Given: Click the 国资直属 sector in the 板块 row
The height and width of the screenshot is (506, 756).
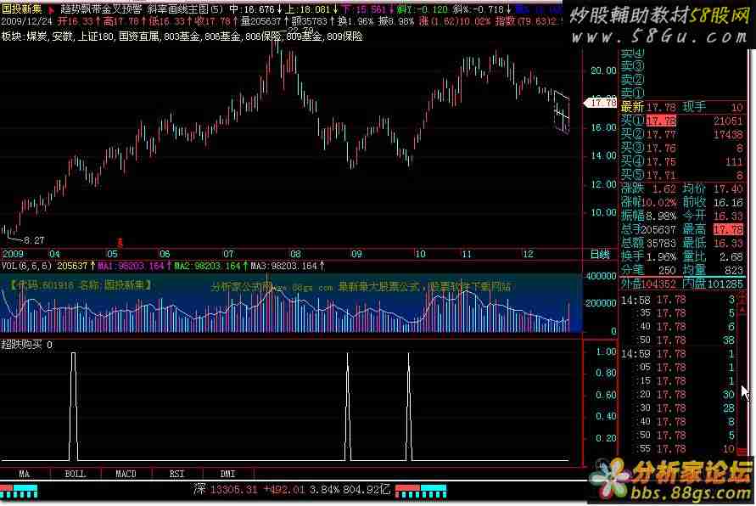Looking at the screenshot, I should point(139,37).
